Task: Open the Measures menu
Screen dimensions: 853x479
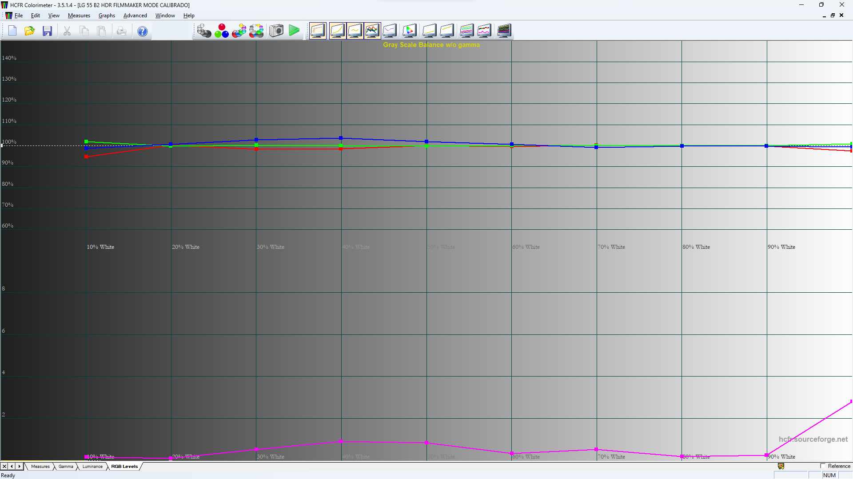Action: coord(79,15)
